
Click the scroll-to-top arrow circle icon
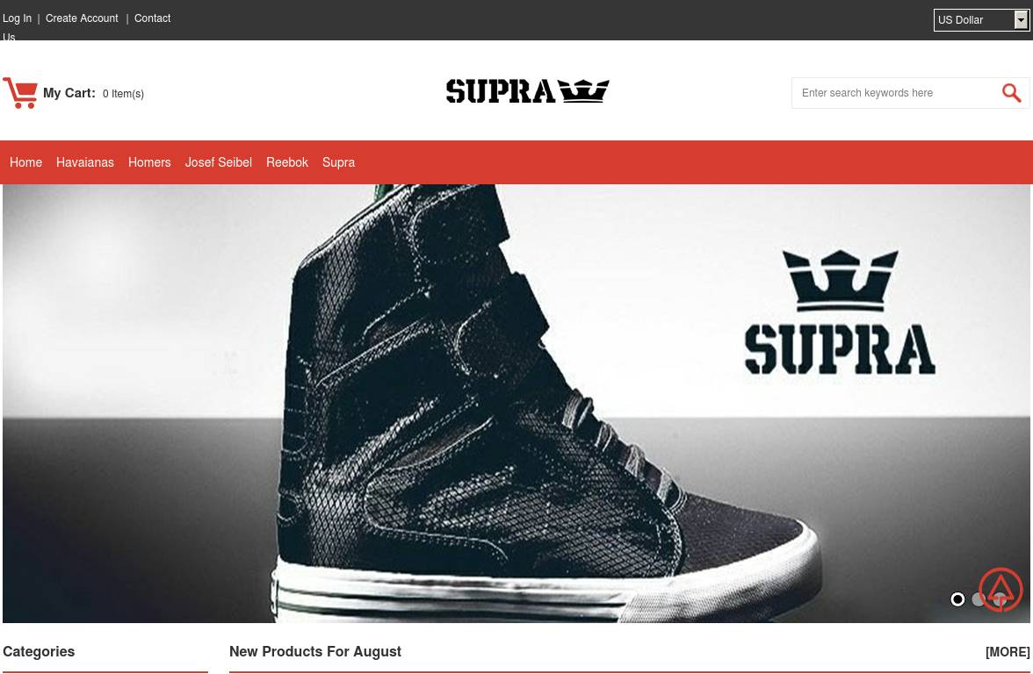click(x=1000, y=589)
